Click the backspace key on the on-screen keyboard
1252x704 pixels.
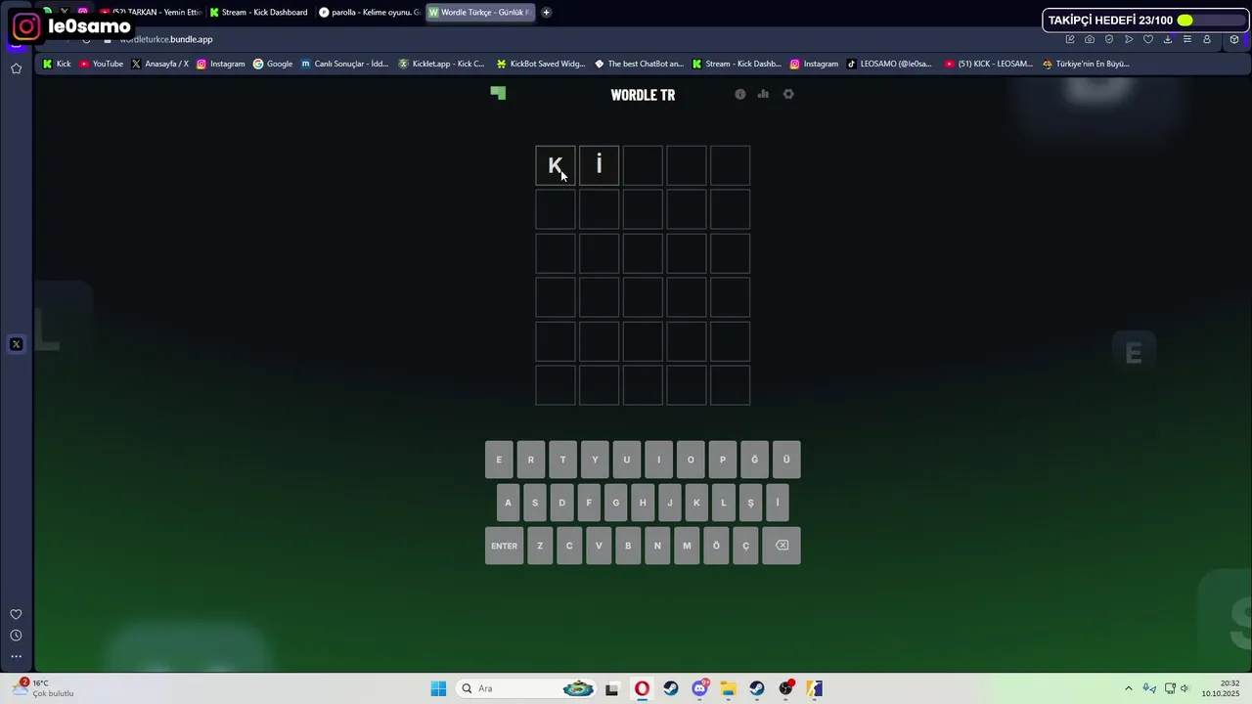782,546
